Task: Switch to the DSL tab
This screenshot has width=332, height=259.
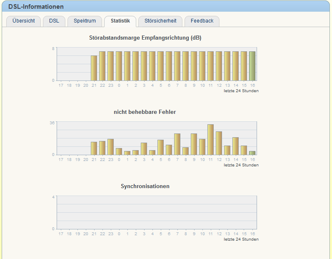Action: click(54, 21)
